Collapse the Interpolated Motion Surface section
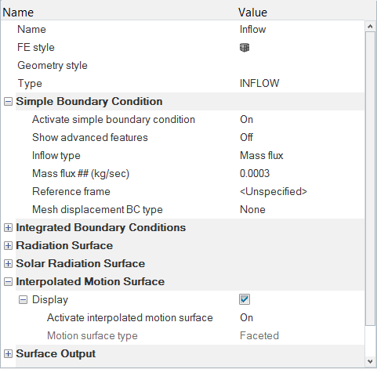 [8, 282]
